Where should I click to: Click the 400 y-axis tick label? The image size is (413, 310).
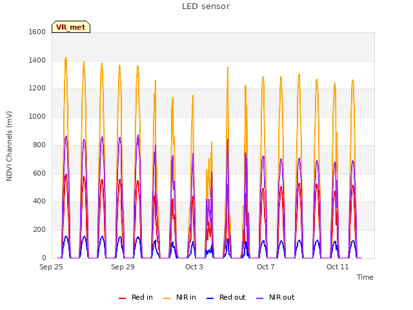point(39,201)
